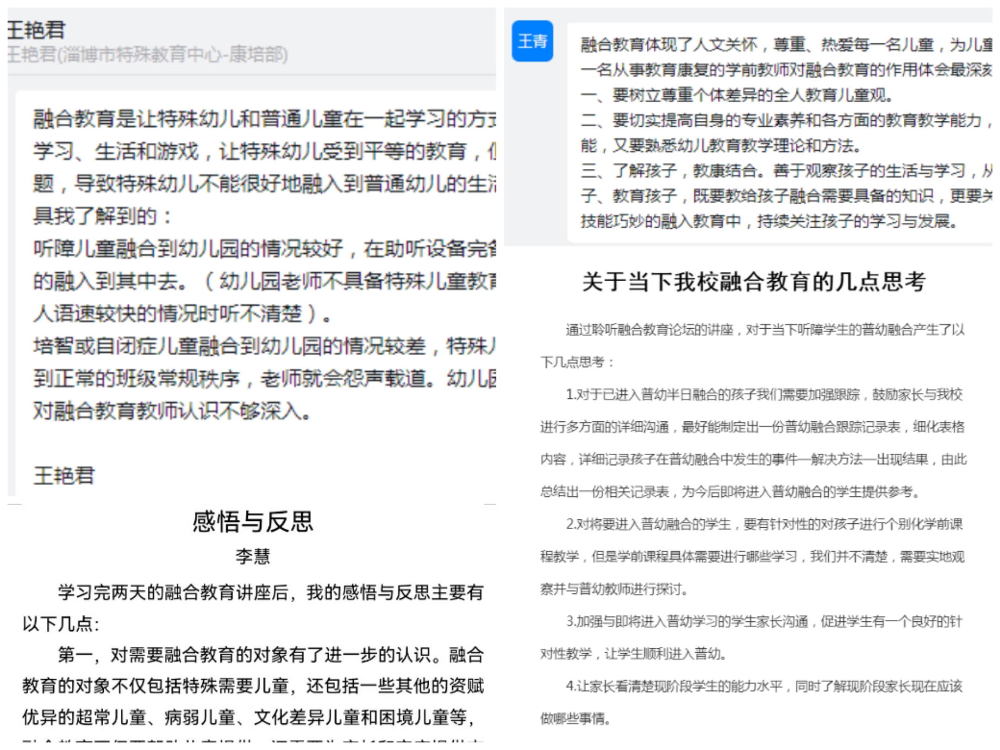Click the line 学习完两天的融合教育讲座后
Viewport: 1000px width, 750px height.
point(271,593)
